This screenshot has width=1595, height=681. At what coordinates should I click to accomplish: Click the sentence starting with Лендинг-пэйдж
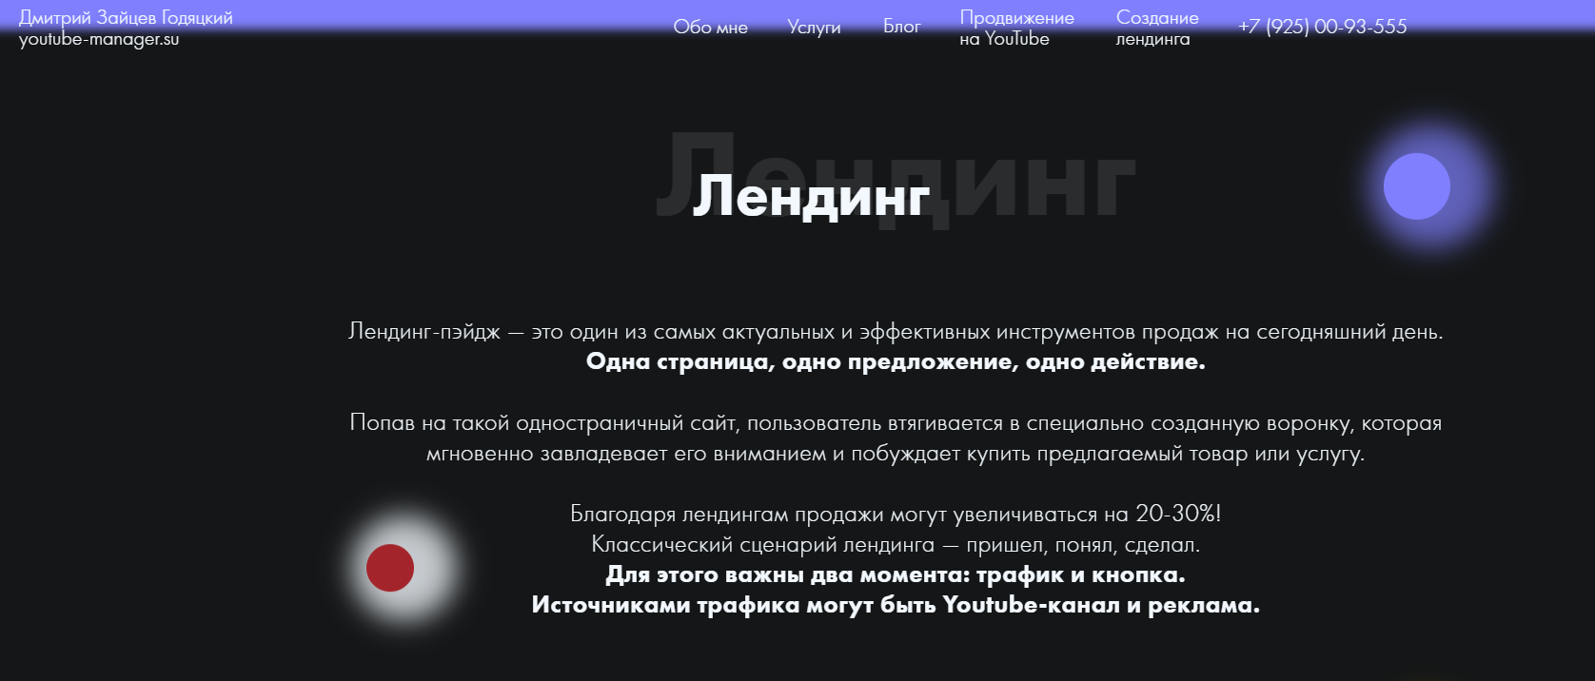[895, 332]
